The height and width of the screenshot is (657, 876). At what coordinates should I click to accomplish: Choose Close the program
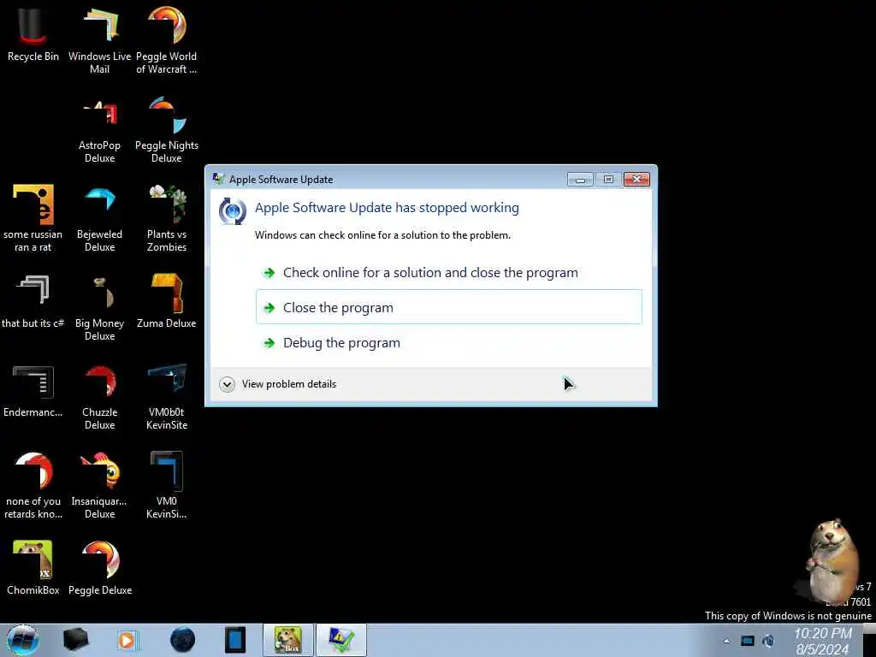coord(449,307)
